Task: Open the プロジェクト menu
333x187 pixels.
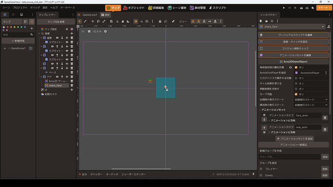Action: click(20, 8)
